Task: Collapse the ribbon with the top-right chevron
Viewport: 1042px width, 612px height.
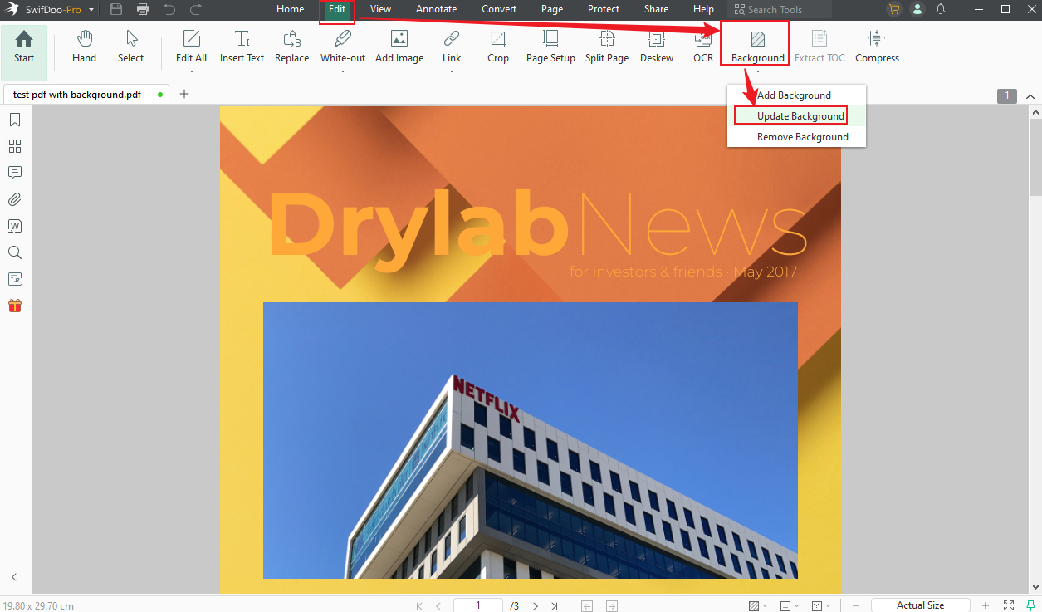Action: pos(1030,96)
